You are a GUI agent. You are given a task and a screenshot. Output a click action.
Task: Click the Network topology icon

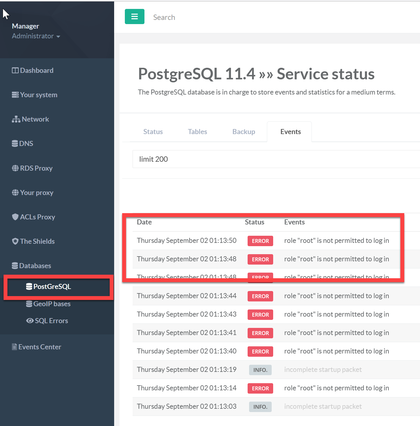click(16, 119)
